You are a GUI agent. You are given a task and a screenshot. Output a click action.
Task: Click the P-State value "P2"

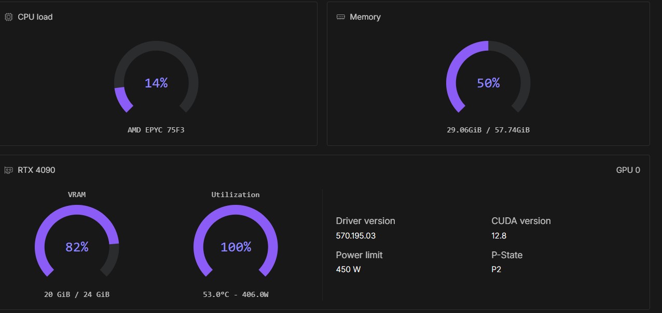(496, 270)
